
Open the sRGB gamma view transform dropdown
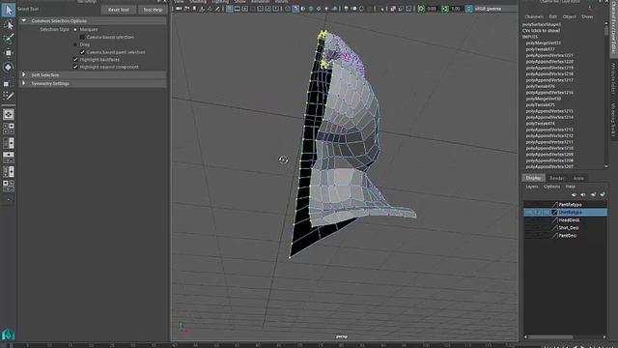[488, 9]
